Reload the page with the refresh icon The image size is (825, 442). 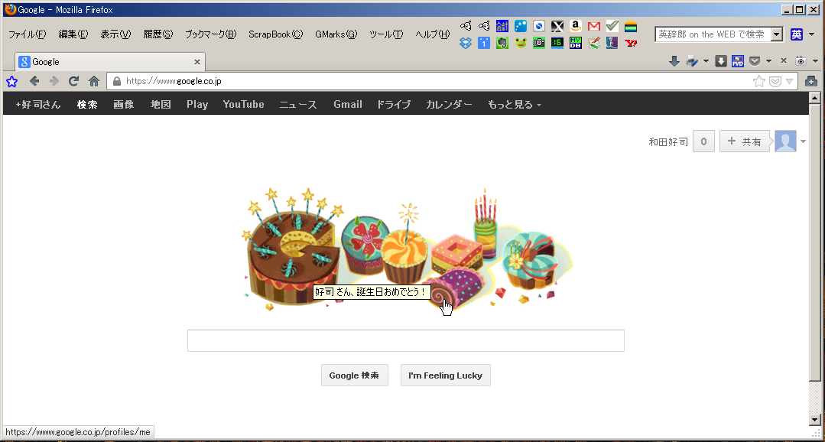pyautogui.click(x=74, y=81)
